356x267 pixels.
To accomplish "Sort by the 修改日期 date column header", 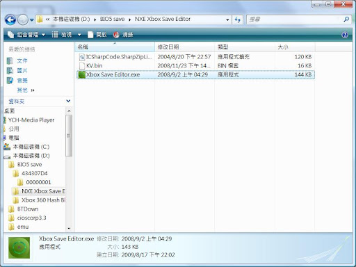I will (x=185, y=47).
